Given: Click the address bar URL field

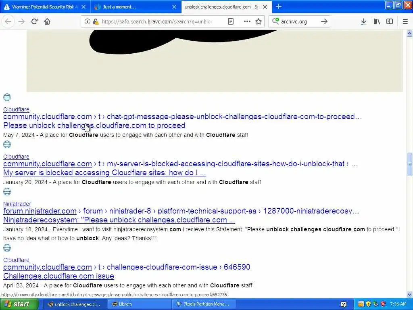Looking at the screenshot, I should (x=157, y=22).
